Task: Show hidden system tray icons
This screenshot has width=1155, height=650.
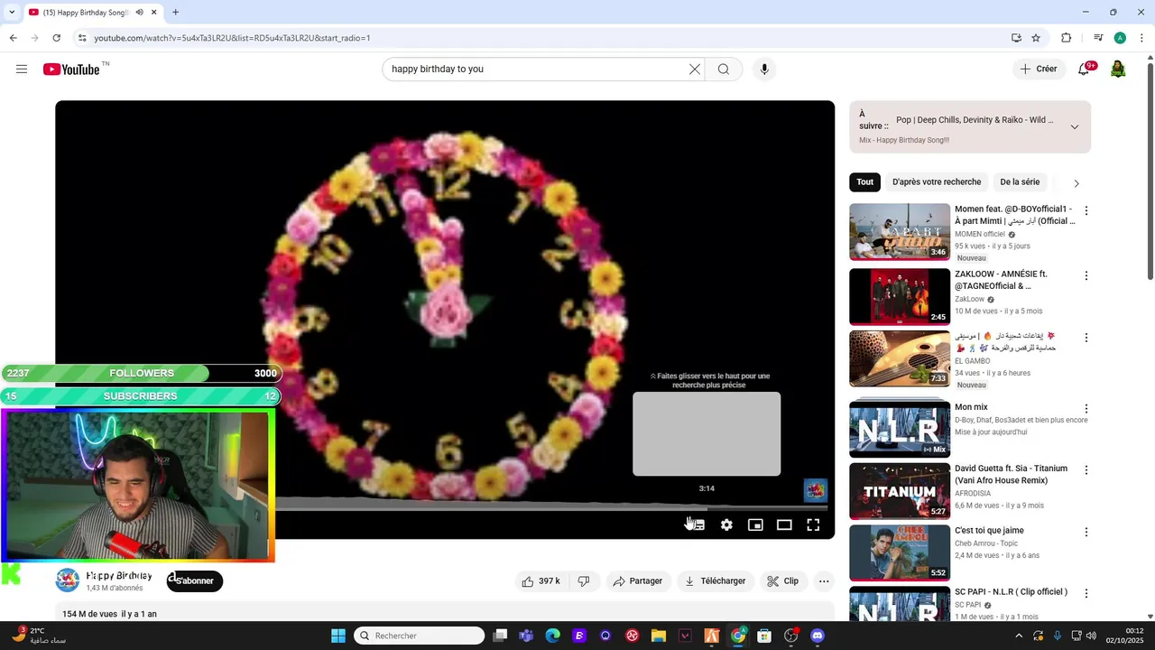Action: (1018, 636)
